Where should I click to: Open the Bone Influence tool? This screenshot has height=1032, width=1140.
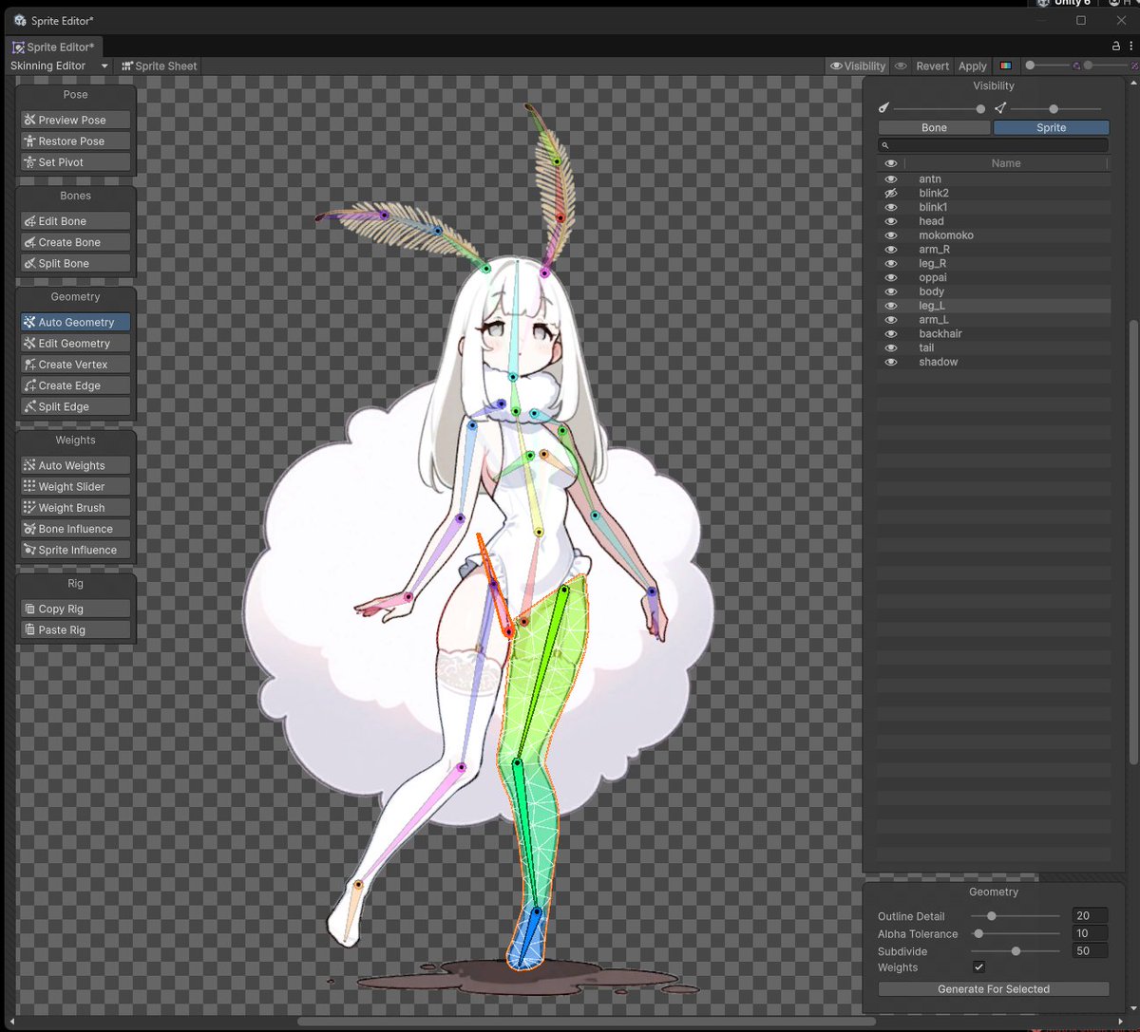pos(76,529)
